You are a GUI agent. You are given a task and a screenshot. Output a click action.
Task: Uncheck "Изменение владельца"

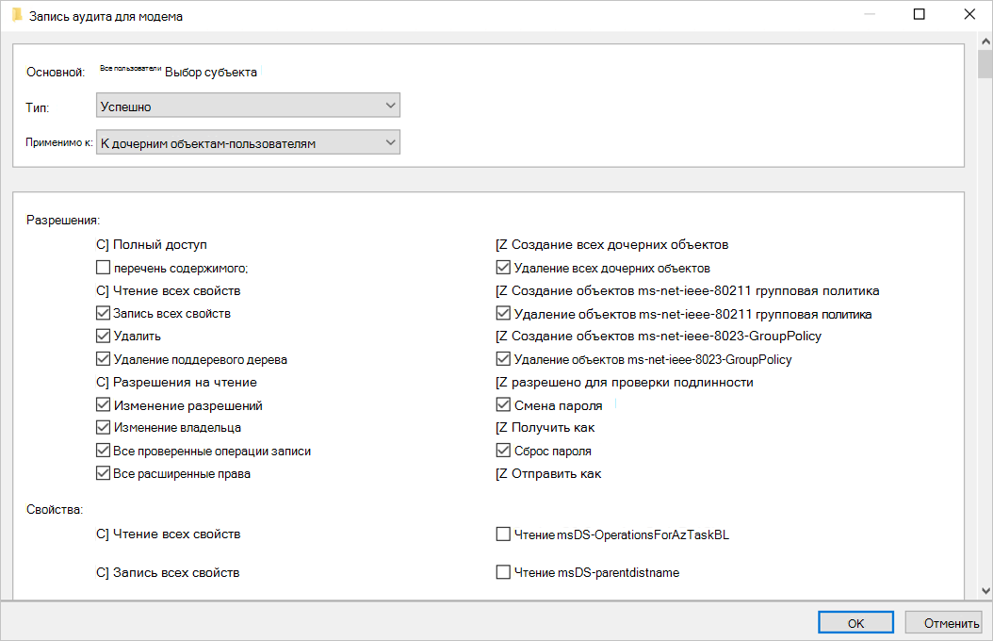(x=103, y=428)
